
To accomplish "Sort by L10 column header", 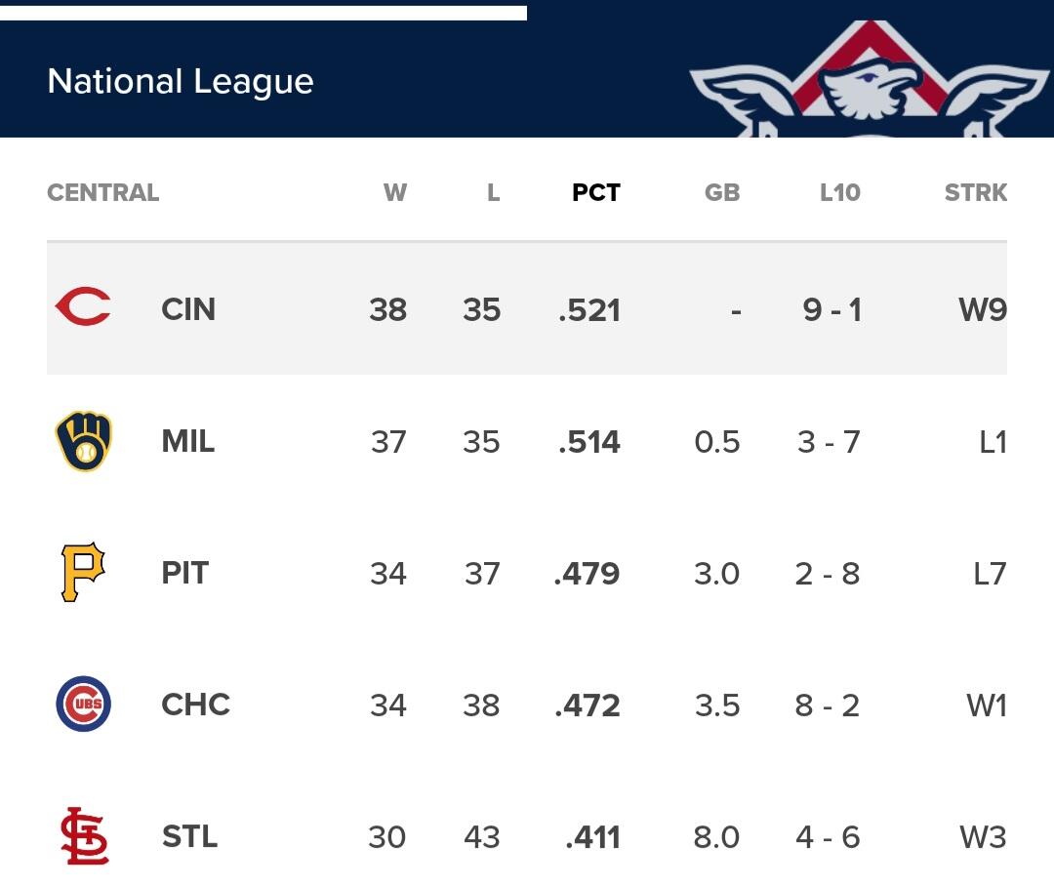I will 839,193.
